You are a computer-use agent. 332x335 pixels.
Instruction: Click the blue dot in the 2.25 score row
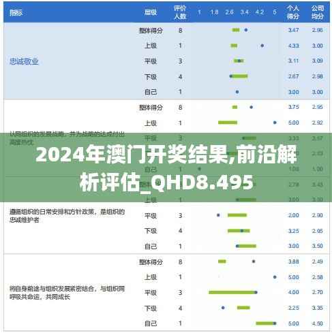click(223, 308)
